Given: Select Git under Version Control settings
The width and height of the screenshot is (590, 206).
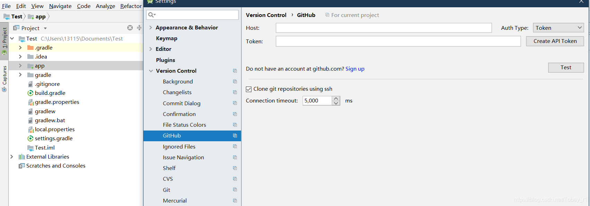Looking at the screenshot, I should pyautogui.click(x=167, y=190).
